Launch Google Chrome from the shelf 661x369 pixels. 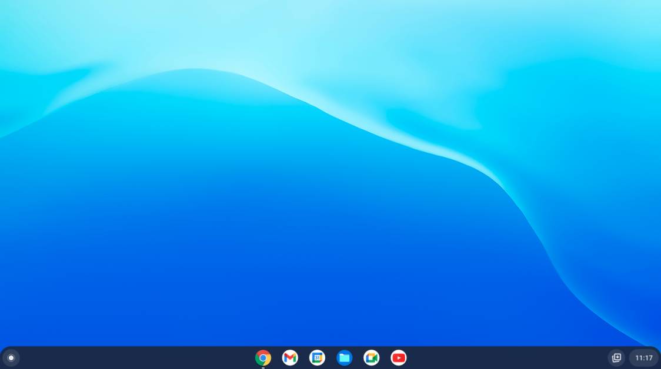pyautogui.click(x=263, y=357)
